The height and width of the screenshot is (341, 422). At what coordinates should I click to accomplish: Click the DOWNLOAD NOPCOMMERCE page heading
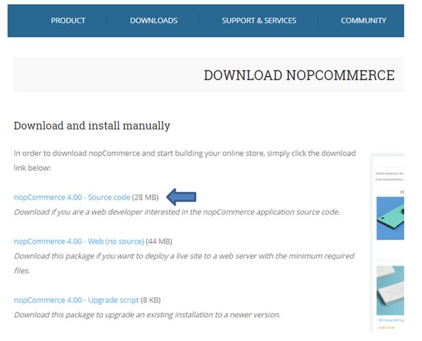tap(299, 75)
